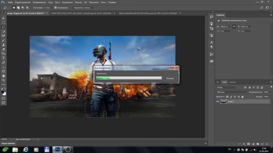The width and height of the screenshot is (273, 153).
Task: Select the Horizontal Type tool
Action: point(3,58)
